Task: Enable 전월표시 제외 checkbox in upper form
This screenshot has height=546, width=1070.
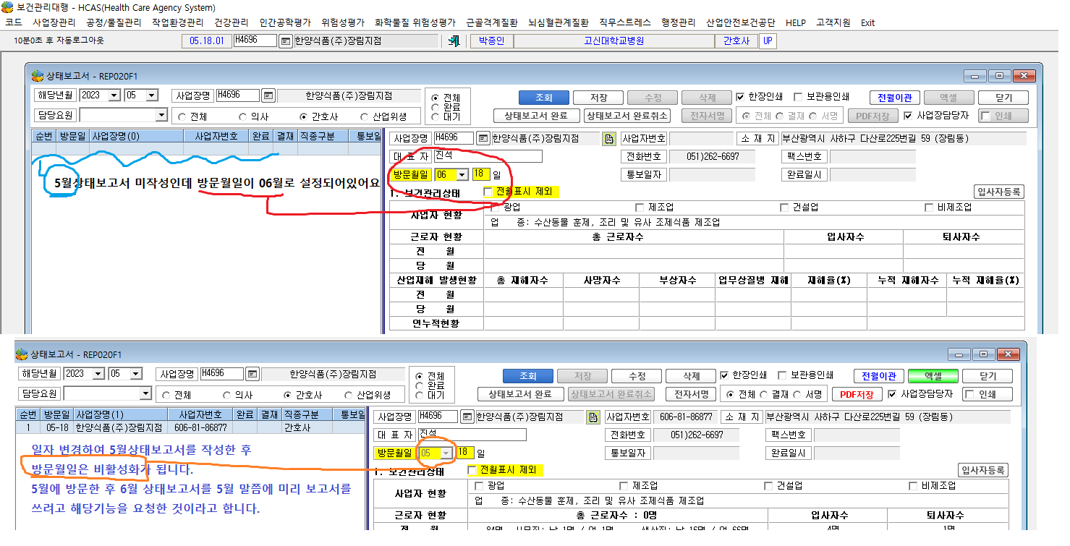Action: coord(488,192)
